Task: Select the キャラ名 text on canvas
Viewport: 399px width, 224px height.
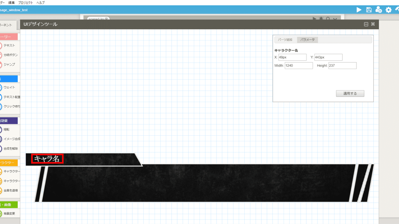Action: (x=47, y=159)
